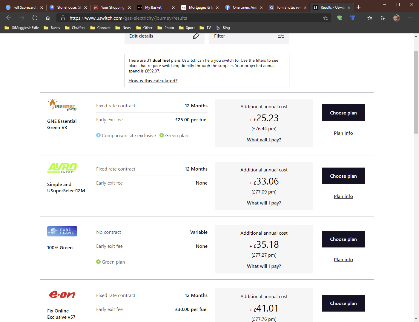The image size is (419, 322).
Task: Open the Bing bookmark
Action: pyautogui.click(x=223, y=28)
